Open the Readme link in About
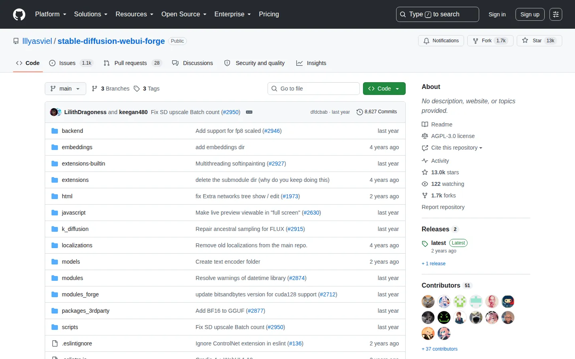575x359 pixels. coord(437,124)
